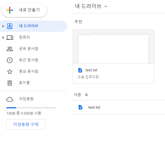
Task: Select the My Drive icon in sidebar
Action: (10, 26)
